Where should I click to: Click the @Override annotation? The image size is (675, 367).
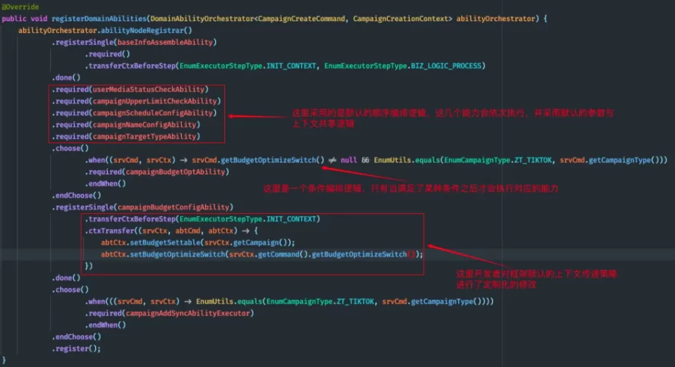pyautogui.click(x=20, y=7)
